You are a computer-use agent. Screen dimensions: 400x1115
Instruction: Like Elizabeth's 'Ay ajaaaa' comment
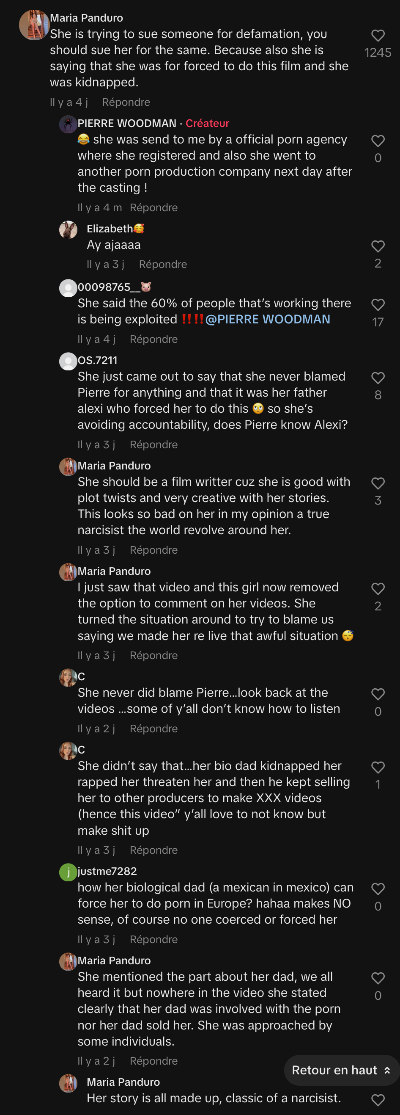(378, 246)
